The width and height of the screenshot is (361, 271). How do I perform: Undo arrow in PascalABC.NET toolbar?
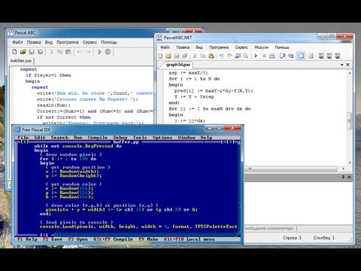(221, 56)
